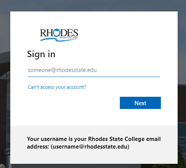This screenshot has width=186, height=168.
Task: Click the Sign in heading
Action: [41, 54]
